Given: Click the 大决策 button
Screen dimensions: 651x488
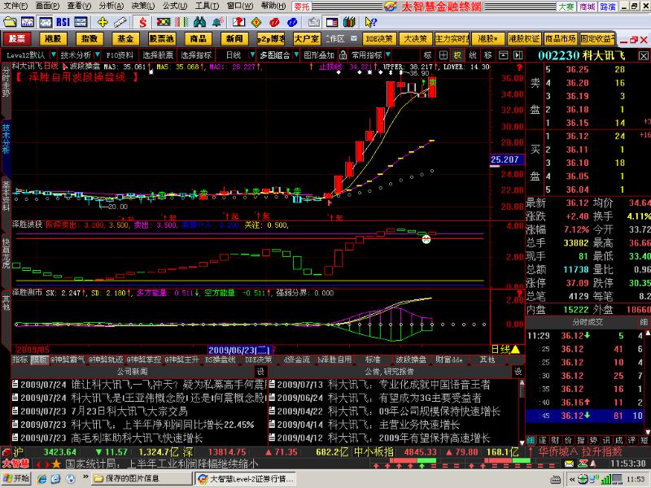Looking at the screenshot, I should 415,38.
